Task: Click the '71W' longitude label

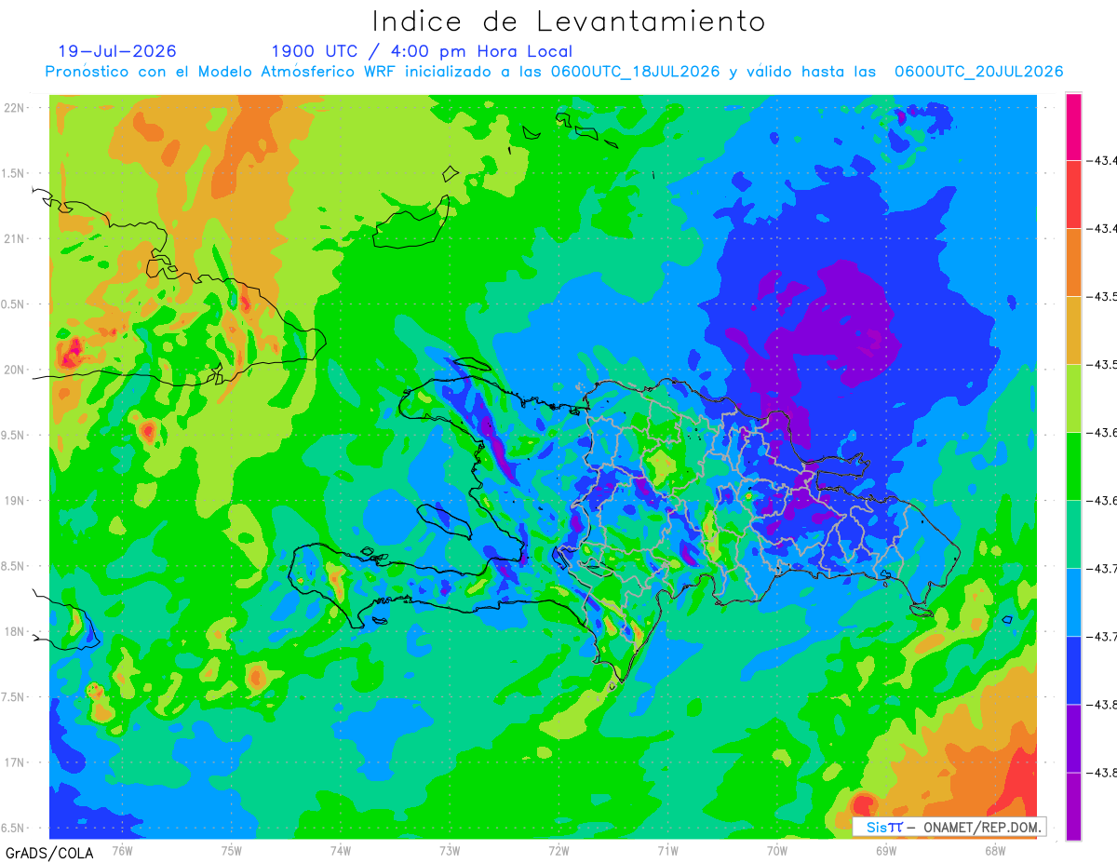Action: click(667, 849)
